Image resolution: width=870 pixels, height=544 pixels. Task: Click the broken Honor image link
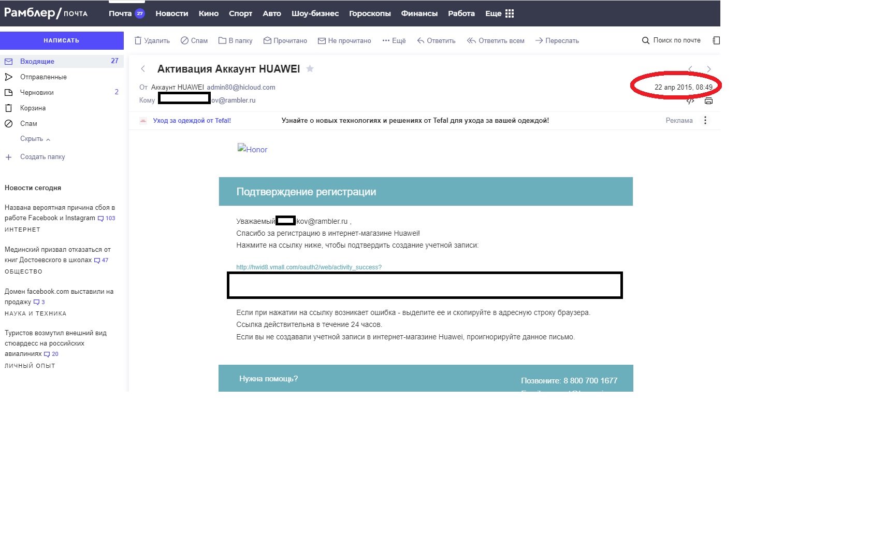(253, 149)
